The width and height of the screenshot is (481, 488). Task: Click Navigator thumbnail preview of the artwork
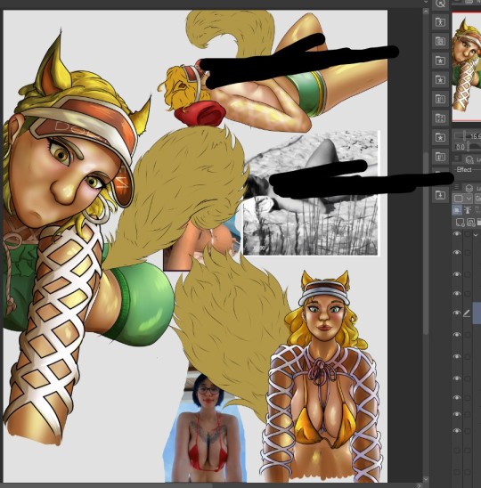[467, 67]
